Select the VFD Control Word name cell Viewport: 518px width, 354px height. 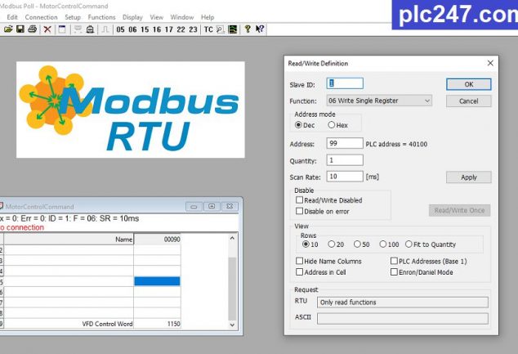pos(69,324)
